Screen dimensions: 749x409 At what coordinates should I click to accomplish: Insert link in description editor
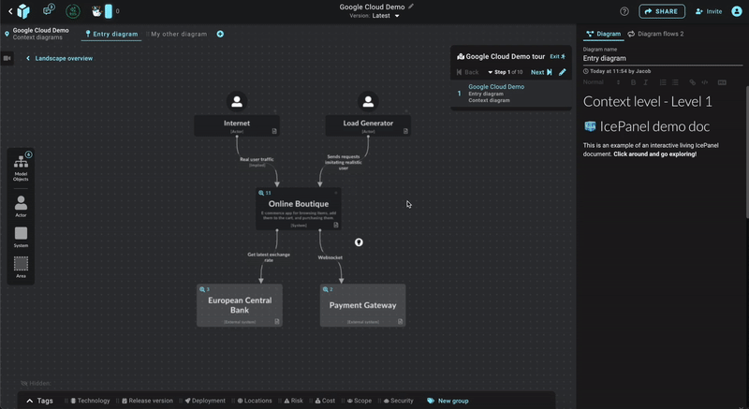(692, 82)
